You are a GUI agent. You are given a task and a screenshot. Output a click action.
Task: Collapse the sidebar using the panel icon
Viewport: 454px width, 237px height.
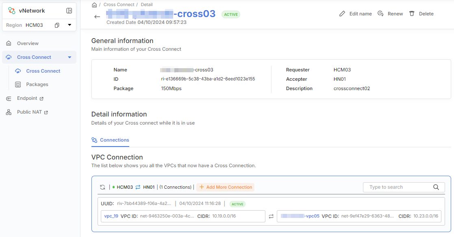point(69,11)
